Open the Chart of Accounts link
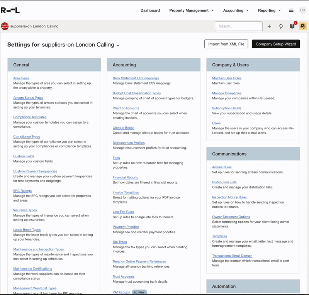The image size is (309, 295). pos(126,108)
